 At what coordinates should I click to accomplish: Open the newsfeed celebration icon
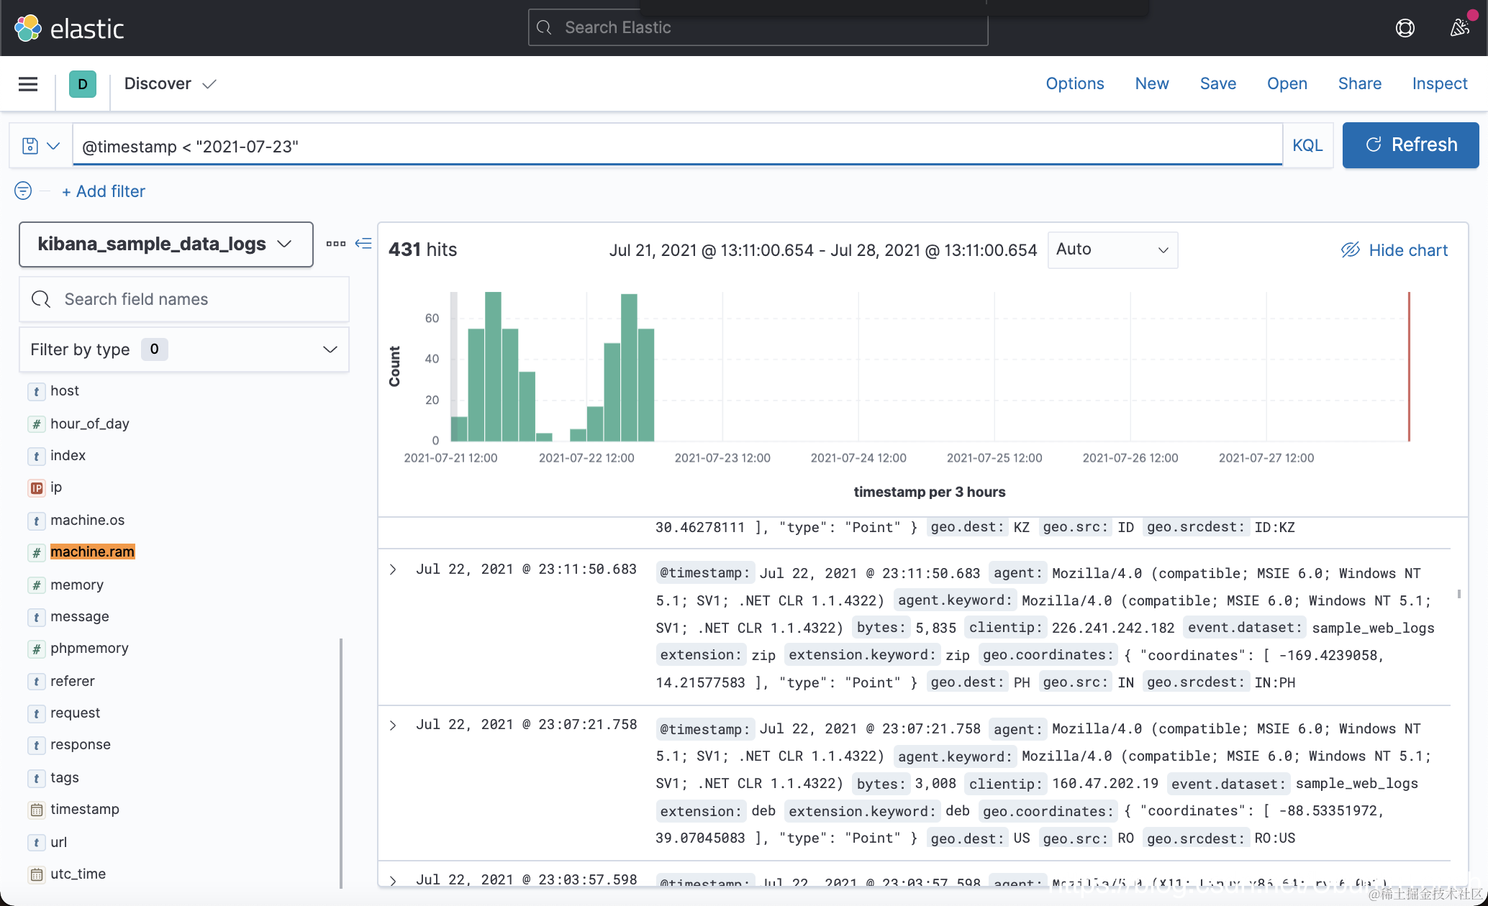pos(1459,28)
